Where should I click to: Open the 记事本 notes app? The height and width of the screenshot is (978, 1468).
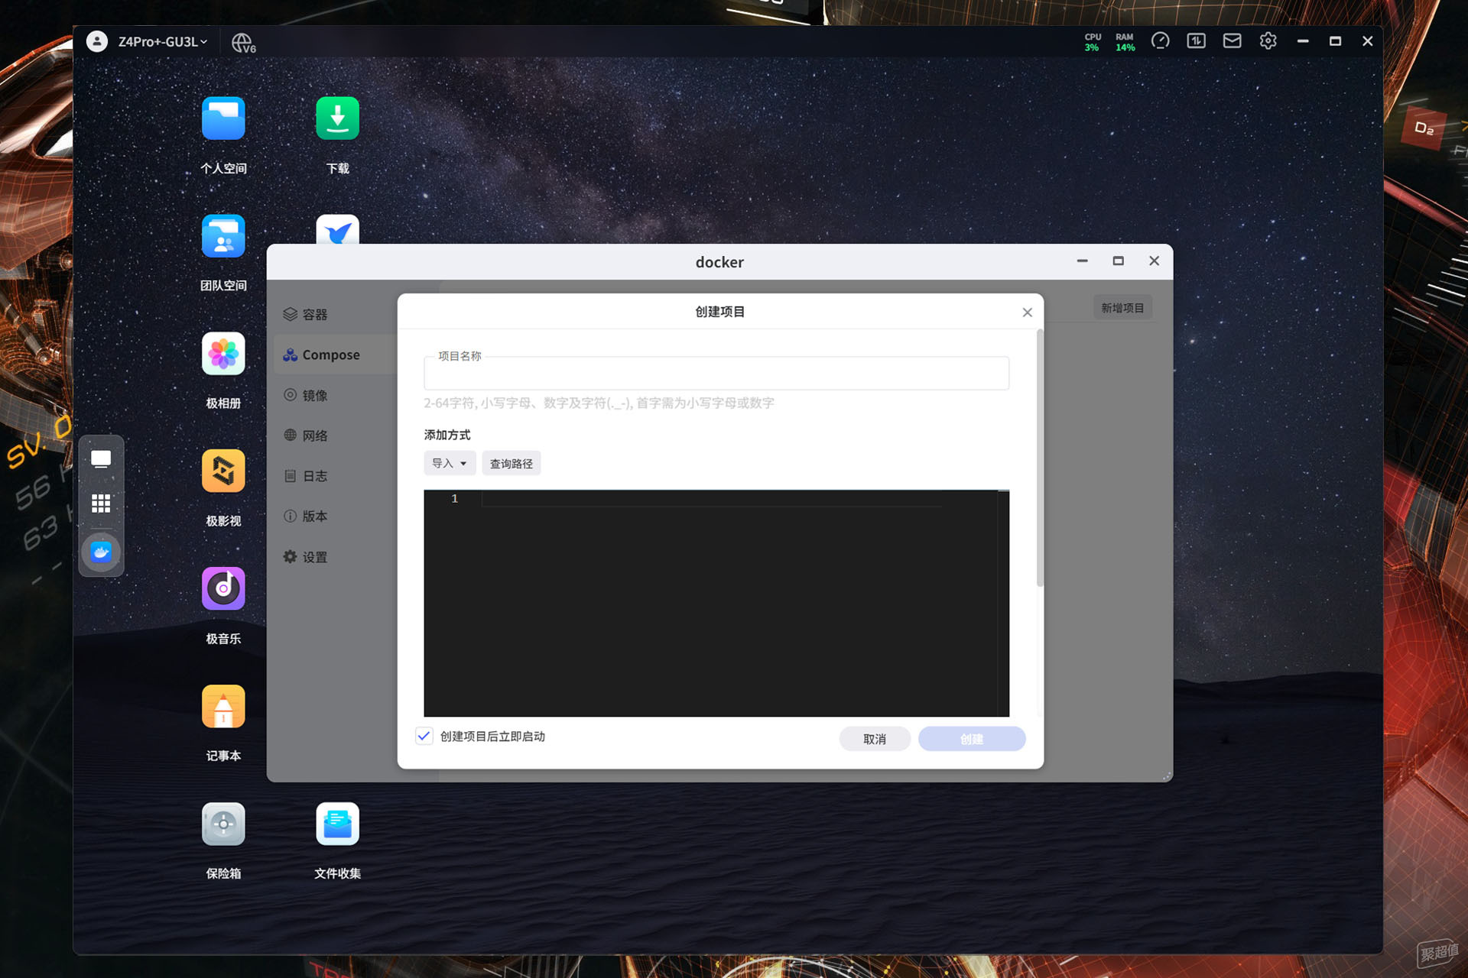pyautogui.click(x=223, y=707)
